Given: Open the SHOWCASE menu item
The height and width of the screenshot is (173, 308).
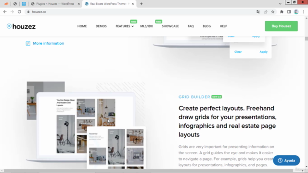Looking at the screenshot, I should [x=170, y=26].
